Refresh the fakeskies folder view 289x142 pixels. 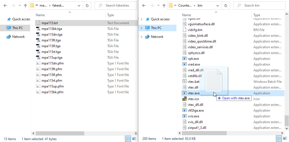pyautogui.click(x=87, y=5)
